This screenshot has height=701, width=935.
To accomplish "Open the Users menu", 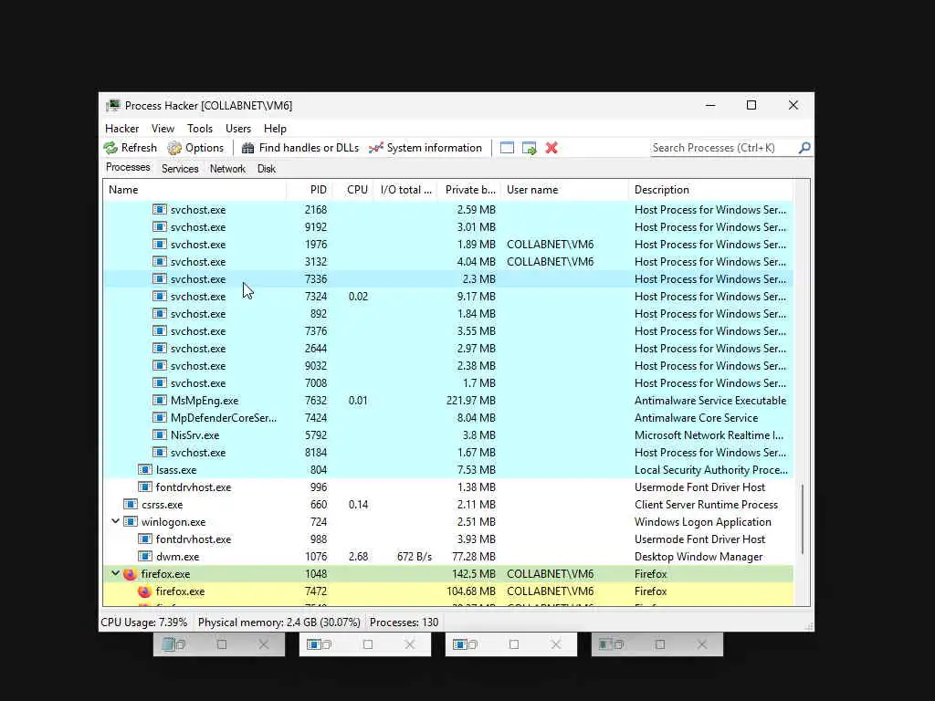I will 238,129.
